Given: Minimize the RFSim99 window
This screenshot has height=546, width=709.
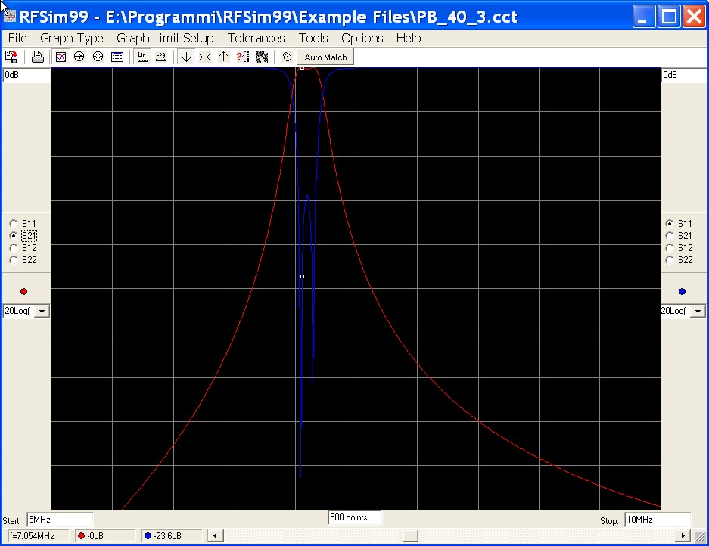Looking at the screenshot, I should 643,17.
